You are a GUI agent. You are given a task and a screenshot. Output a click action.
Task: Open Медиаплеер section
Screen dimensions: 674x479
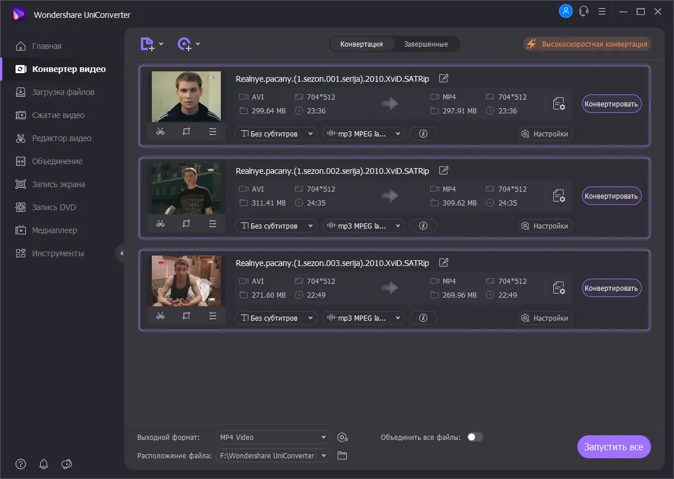coord(47,230)
